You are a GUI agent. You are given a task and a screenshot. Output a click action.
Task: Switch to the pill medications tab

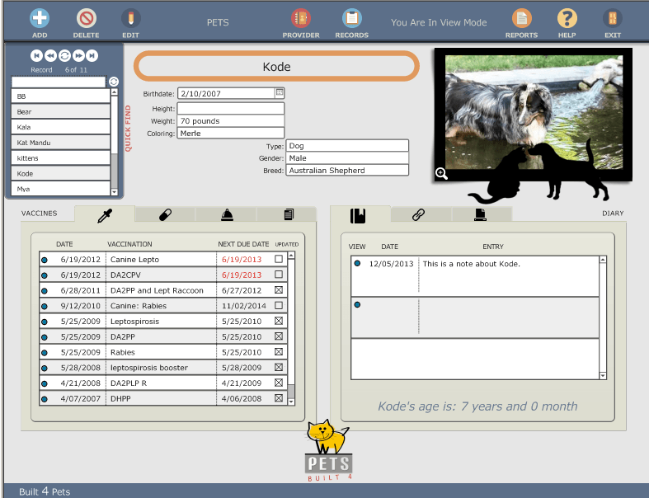pos(165,214)
